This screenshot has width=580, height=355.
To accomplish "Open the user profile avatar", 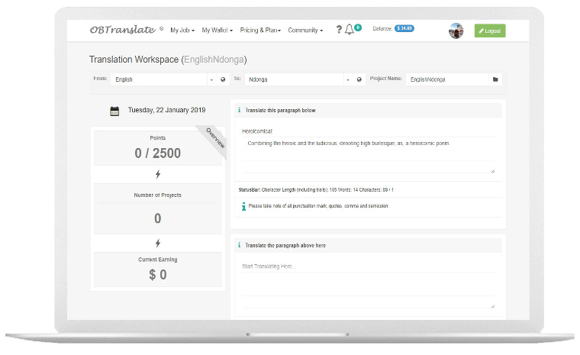I will pyautogui.click(x=456, y=31).
